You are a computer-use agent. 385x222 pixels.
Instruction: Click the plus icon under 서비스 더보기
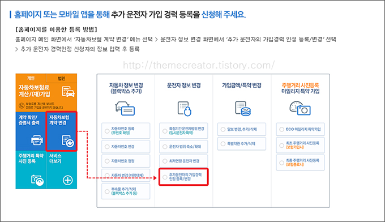click(68, 180)
